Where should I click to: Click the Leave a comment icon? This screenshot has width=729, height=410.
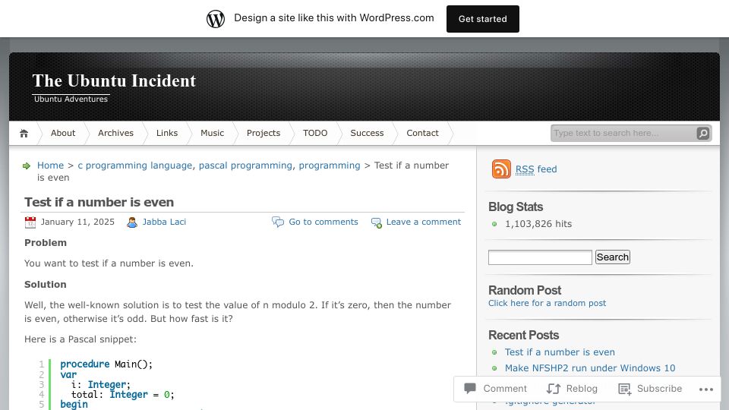point(376,222)
